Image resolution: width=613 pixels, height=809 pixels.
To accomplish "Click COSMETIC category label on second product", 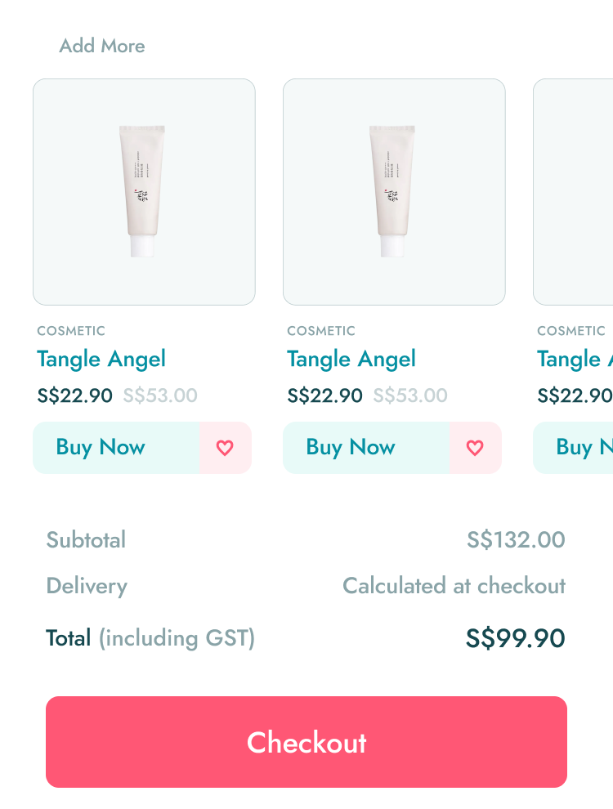I will [x=321, y=331].
